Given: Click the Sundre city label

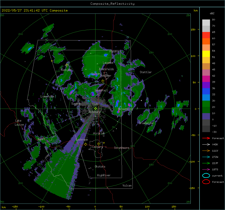Looking at the screenshot, I should click(x=76, y=103).
